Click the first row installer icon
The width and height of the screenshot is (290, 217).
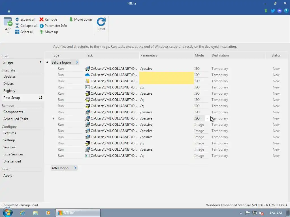click(x=88, y=69)
